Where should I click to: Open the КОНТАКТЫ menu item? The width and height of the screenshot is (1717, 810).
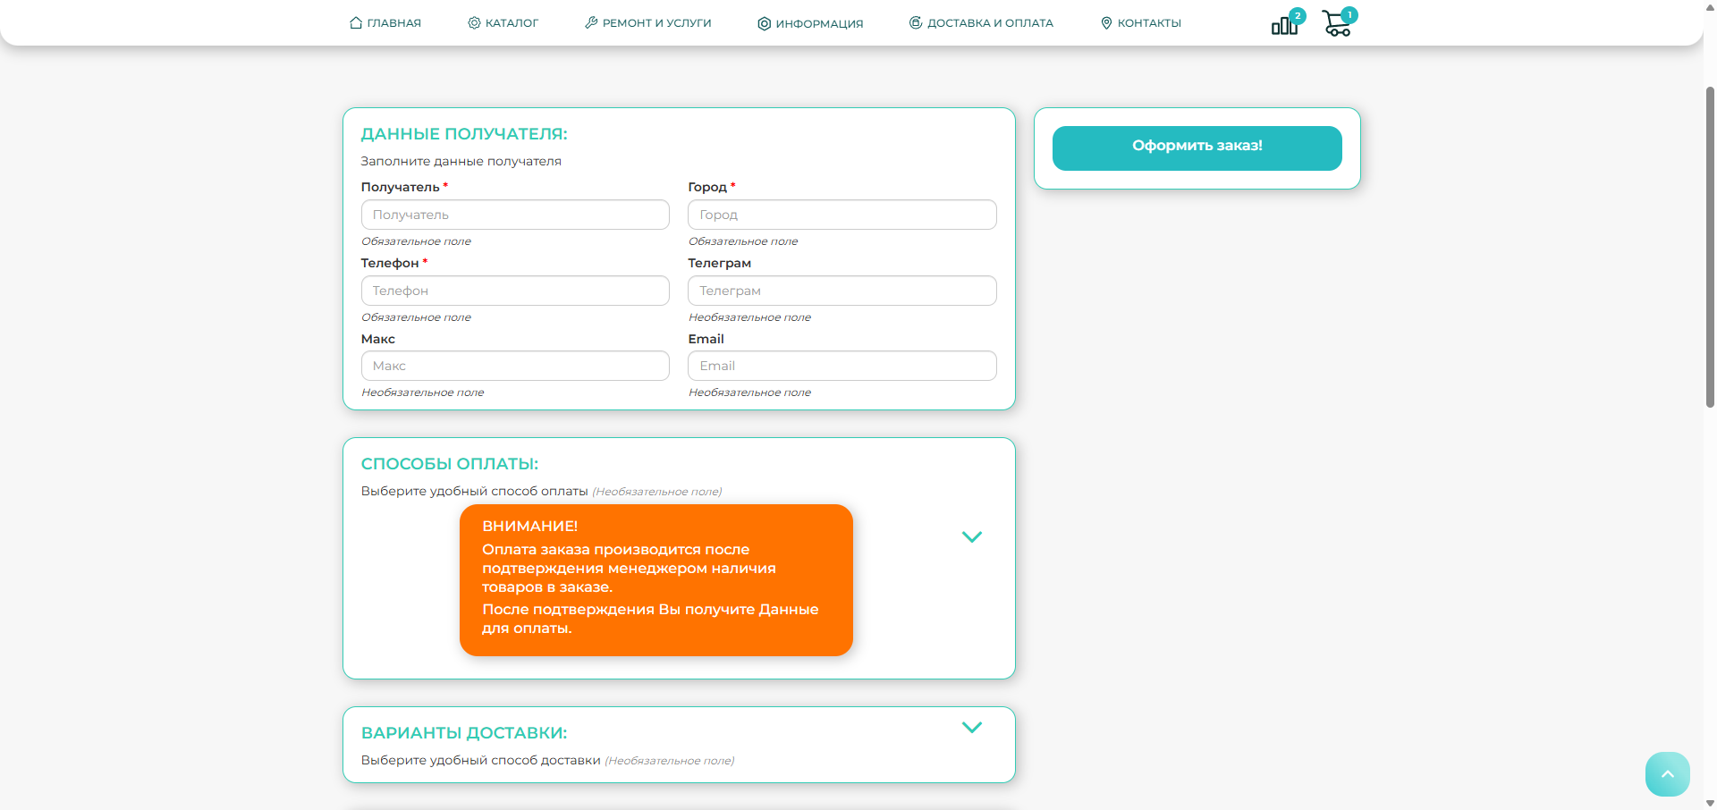(x=1141, y=23)
